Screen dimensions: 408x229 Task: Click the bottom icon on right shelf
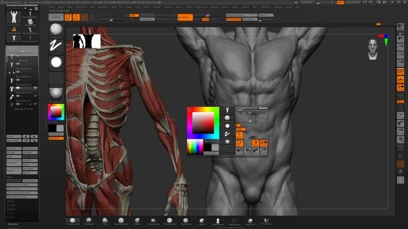pos(400,179)
